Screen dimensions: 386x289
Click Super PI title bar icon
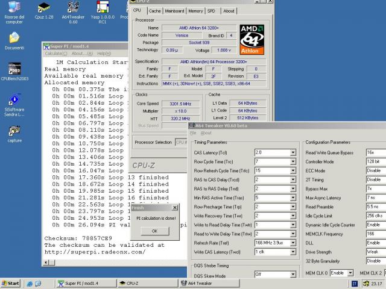46,46
